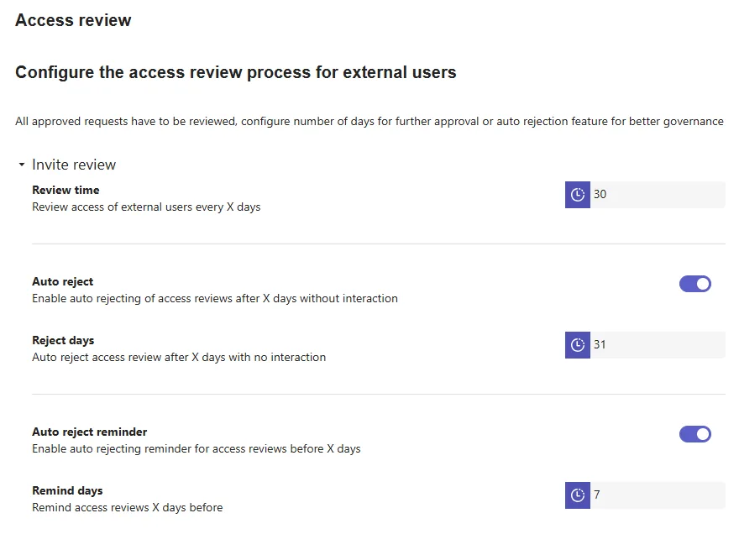
Task: Click the Reject days field showing 31
Action: pyautogui.click(x=658, y=345)
